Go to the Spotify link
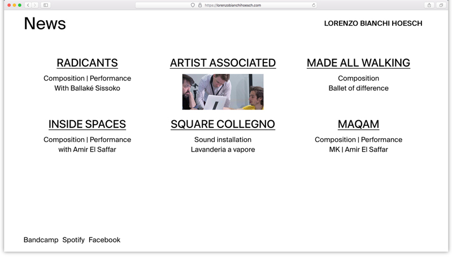The image size is (452, 260). 73,240
